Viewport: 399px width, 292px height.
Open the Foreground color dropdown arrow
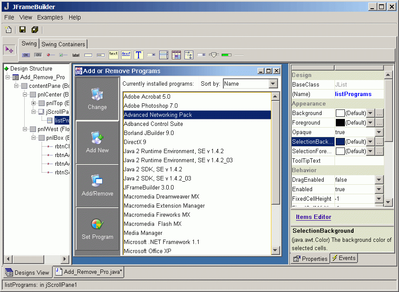coord(370,123)
